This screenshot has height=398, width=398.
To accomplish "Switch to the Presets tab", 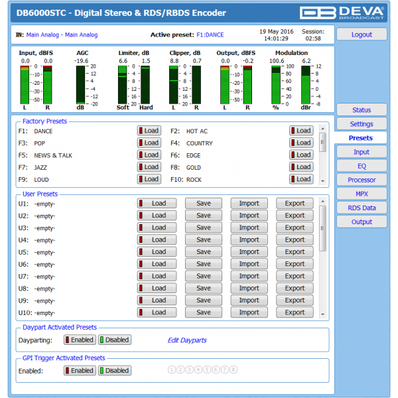I will click(361, 138).
